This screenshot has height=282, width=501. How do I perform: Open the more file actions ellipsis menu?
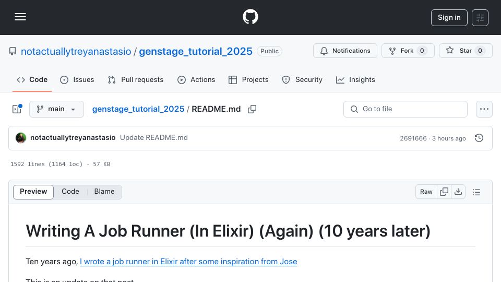pos(484,109)
